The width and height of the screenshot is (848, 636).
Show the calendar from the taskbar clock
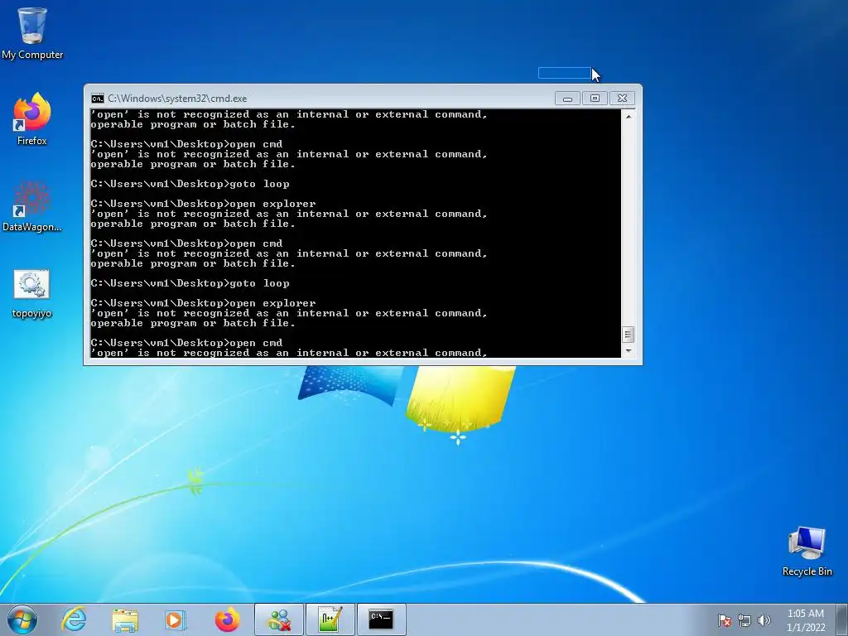806,620
